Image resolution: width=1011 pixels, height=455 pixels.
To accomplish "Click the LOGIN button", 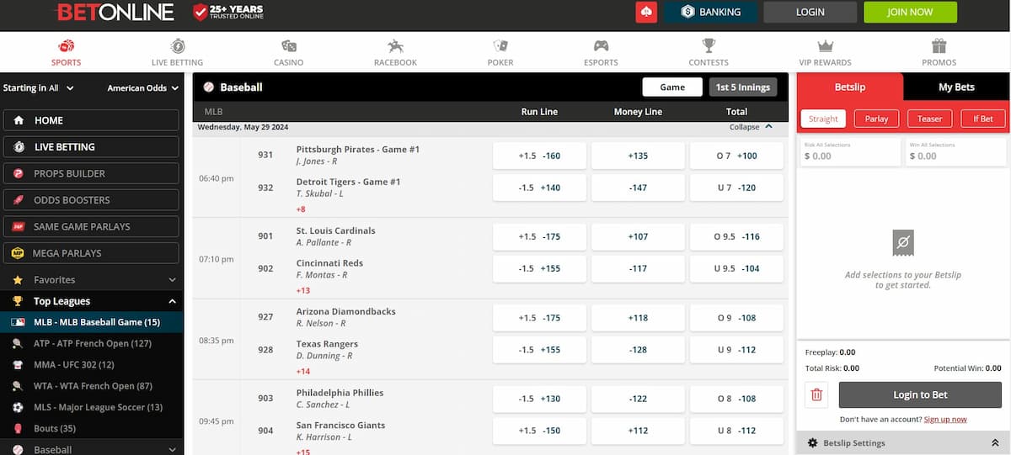I will pos(810,12).
